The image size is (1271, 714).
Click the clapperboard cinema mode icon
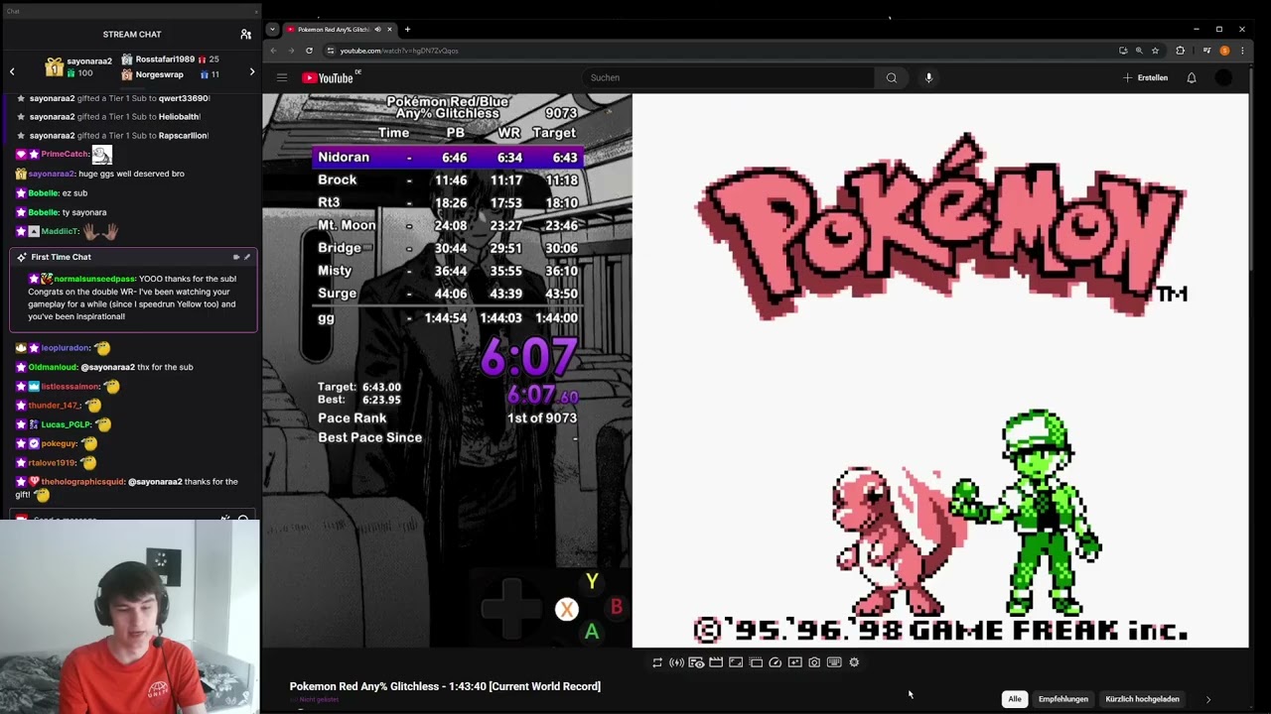716,662
